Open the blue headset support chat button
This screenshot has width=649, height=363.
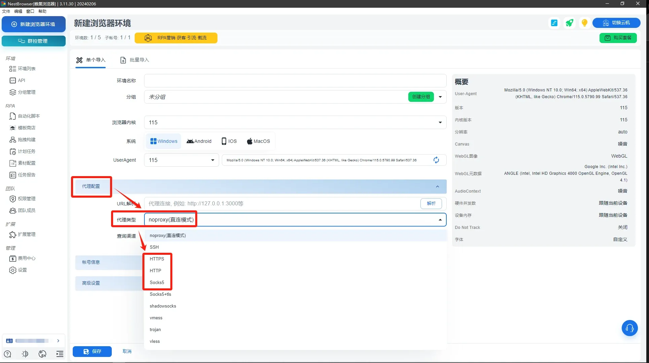pyautogui.click(x=629, y=328)
